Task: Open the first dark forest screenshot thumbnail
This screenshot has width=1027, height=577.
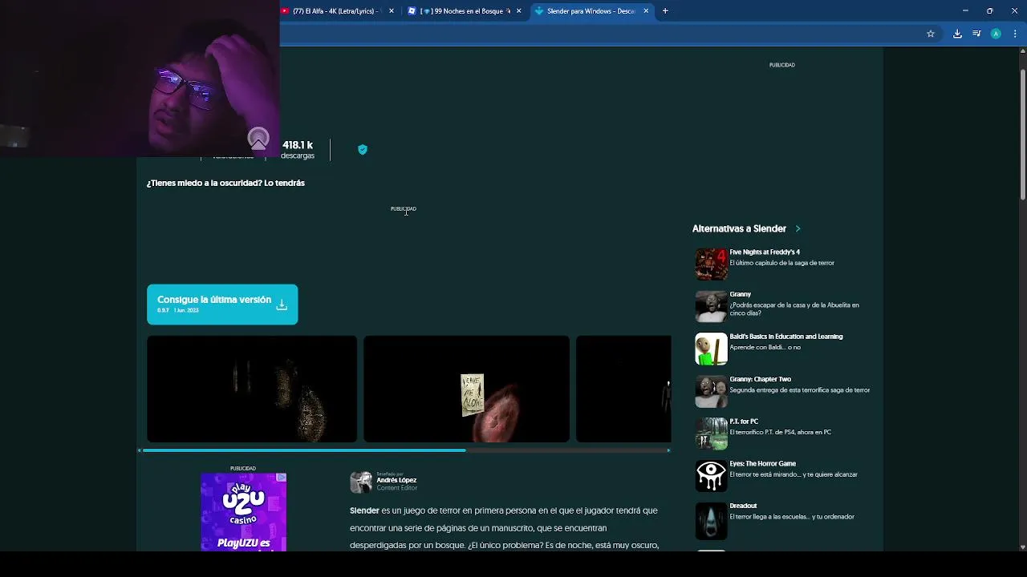Action: (252, 389)
